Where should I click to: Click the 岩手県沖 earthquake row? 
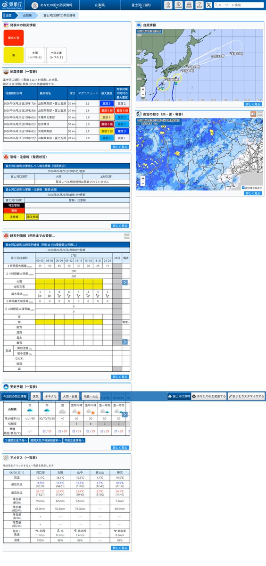[x=66, y=124]
